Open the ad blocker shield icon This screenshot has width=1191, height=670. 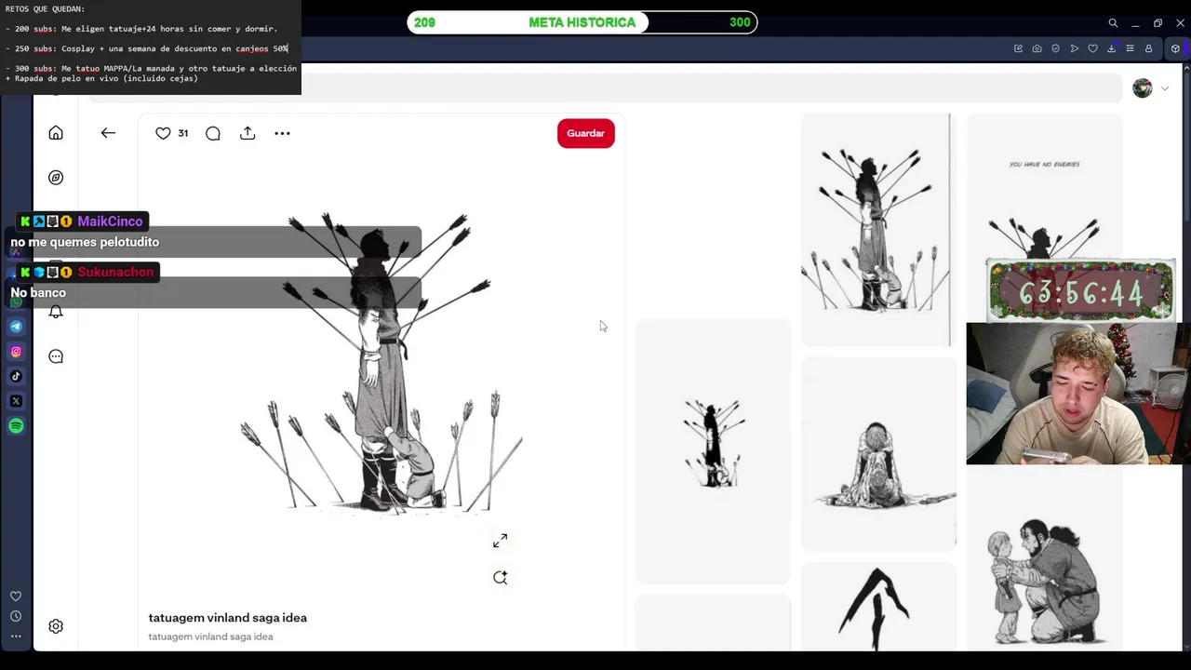point(1055,48)
